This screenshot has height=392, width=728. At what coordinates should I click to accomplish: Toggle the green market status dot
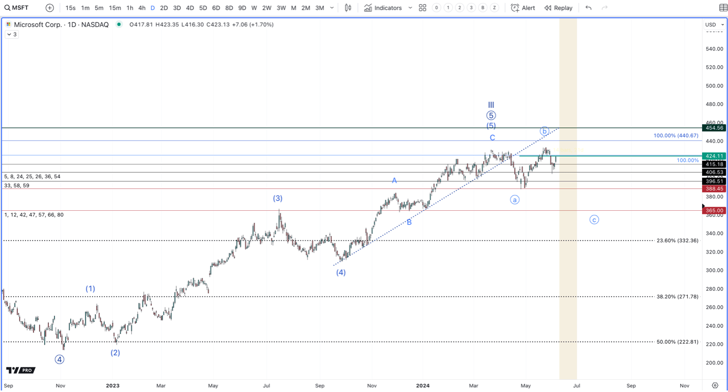119,24
